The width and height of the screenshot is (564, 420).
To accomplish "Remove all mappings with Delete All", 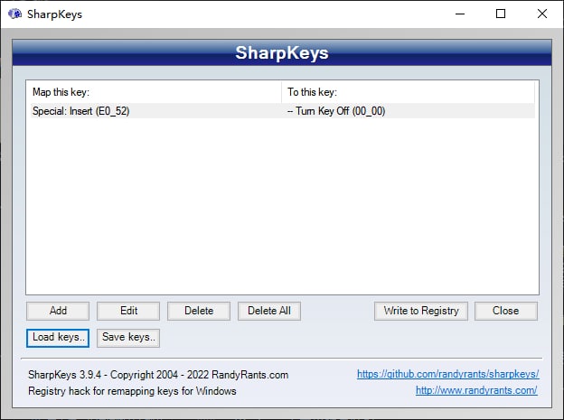I will click(269, 311).
